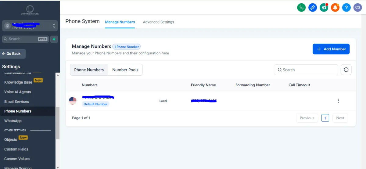Image resolution: width=366 pixels, height=169 pixels.
Task: Switch to the Advanced Settings tab
Action: [158, 22]
